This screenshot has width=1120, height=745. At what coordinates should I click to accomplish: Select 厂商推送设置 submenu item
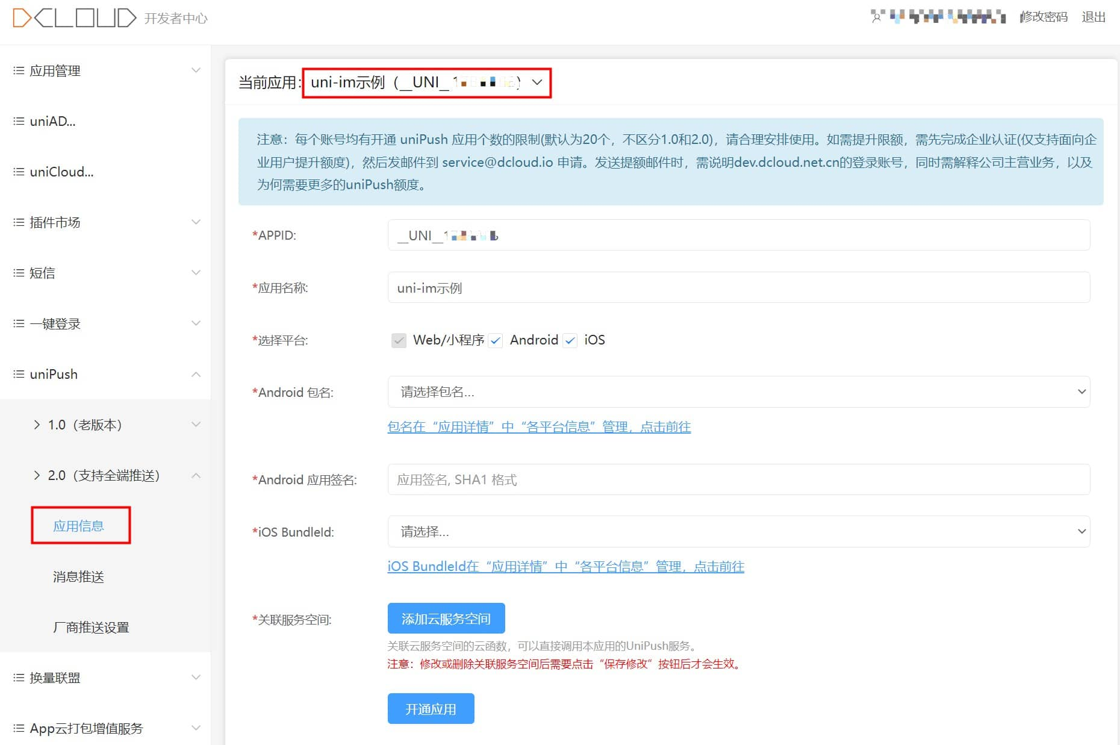tap(91, 627)
